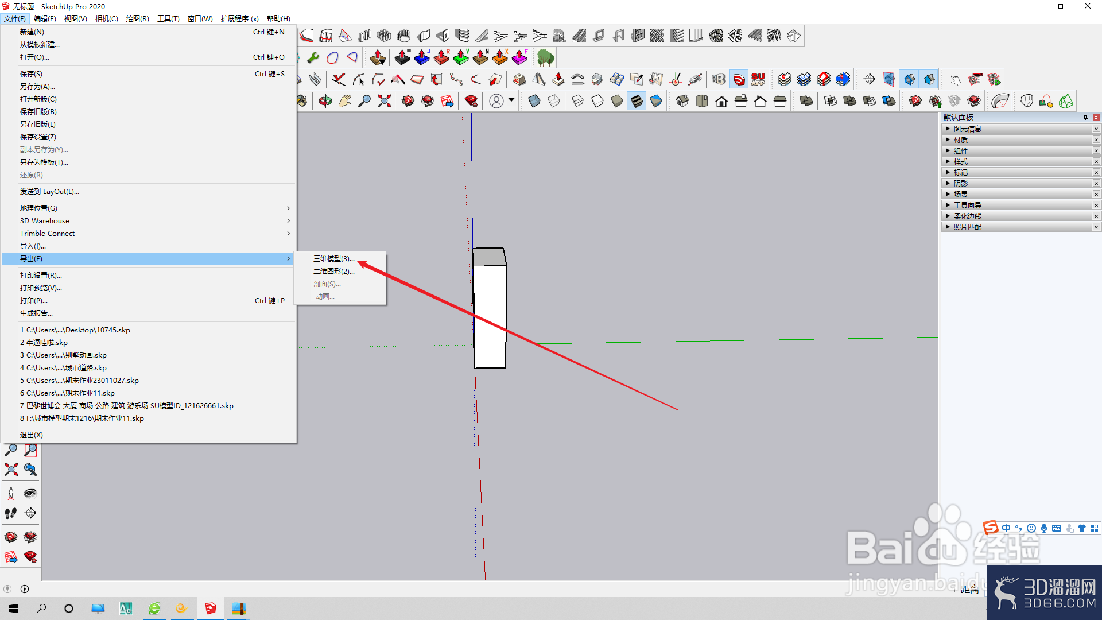Toggle Monochrome face style
This screenshot has height=620, width=1102.
tap(656, 102)
